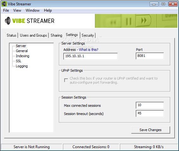Click the Port field showing 8081
The image size is (179, 151).
pos(150,56)
